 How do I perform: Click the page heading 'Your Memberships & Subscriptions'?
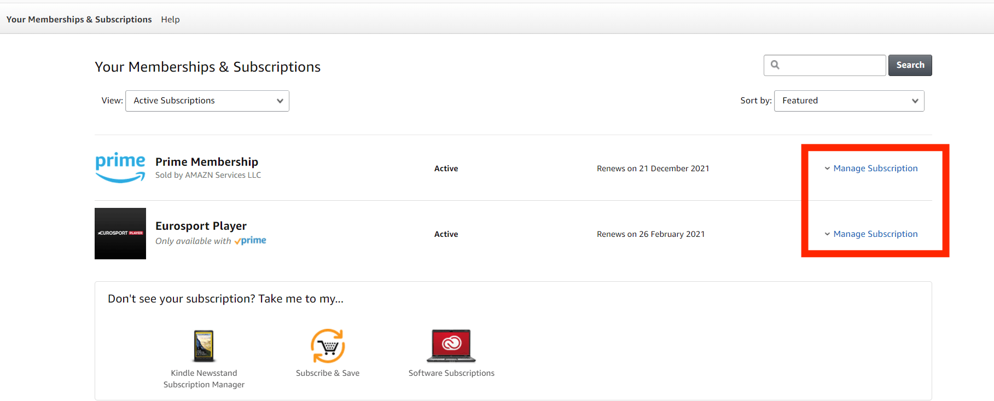pyautogui.click(x=208, y=67)
